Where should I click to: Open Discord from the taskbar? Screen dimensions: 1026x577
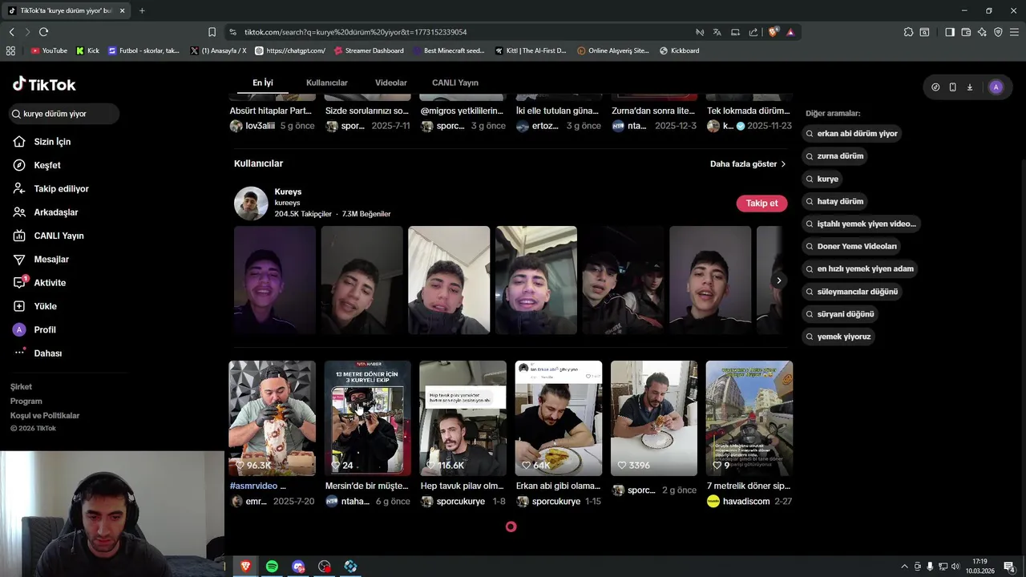[x=298, y=567]
